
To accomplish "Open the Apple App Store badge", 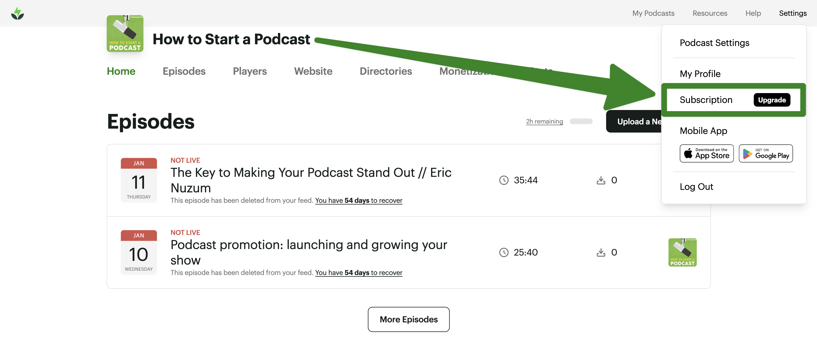I will click(x=706, y=153).
